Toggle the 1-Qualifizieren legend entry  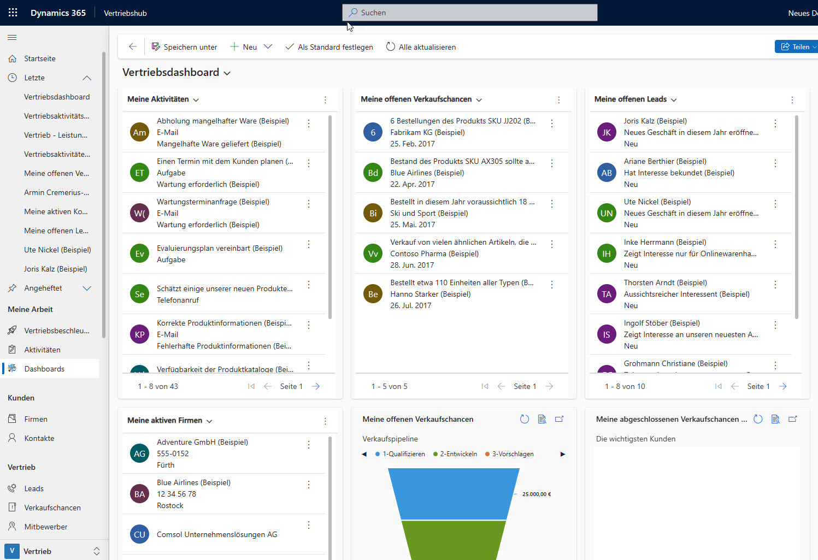point(400,454)
